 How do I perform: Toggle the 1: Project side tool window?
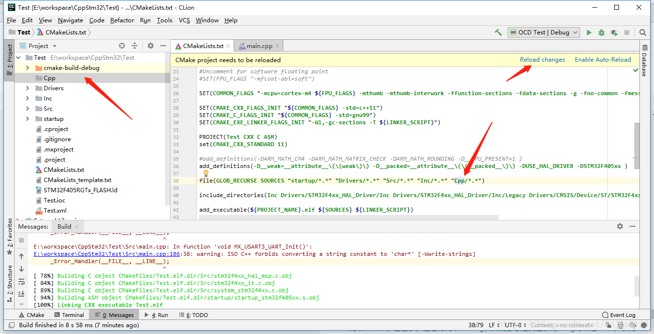pyautogui.click(x=9, y=60)
